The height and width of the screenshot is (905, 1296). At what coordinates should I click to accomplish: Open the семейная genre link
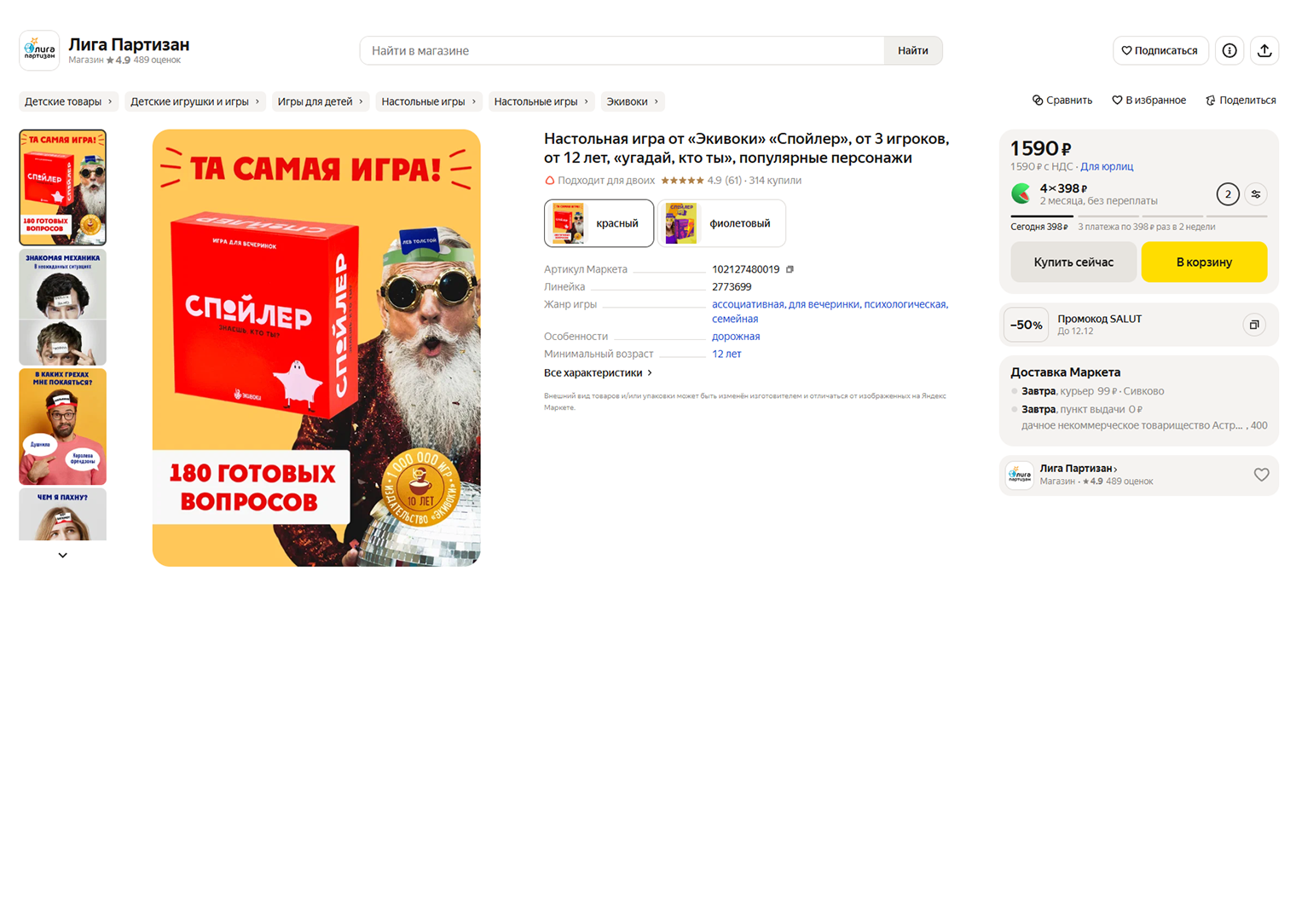point(735,319)
